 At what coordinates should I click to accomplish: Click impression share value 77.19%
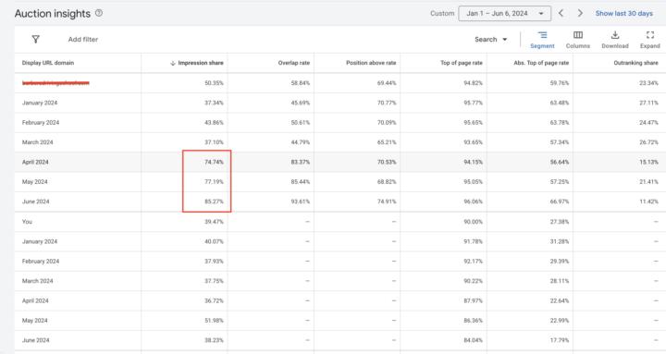pos(214,182)
